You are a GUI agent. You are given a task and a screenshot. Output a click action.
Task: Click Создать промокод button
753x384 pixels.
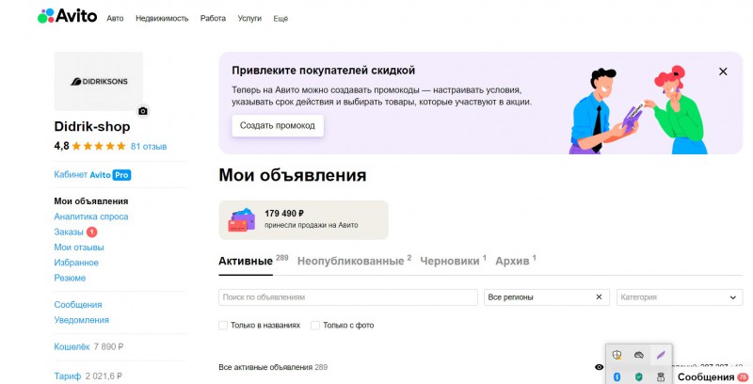[x=278, y=126]
